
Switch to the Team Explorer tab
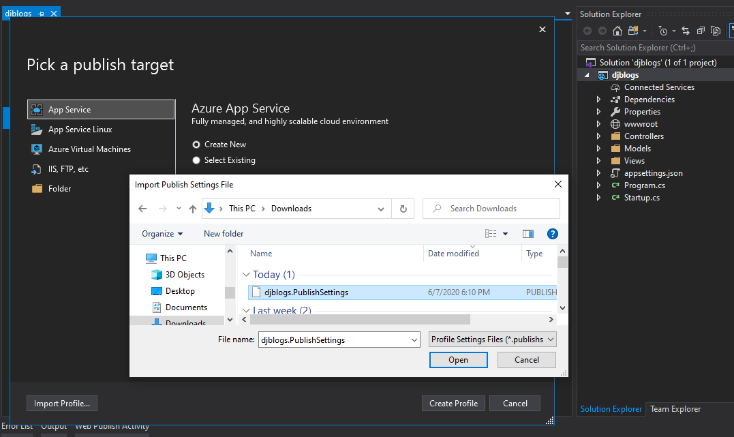pyautogui.click(x=675, y=409)
